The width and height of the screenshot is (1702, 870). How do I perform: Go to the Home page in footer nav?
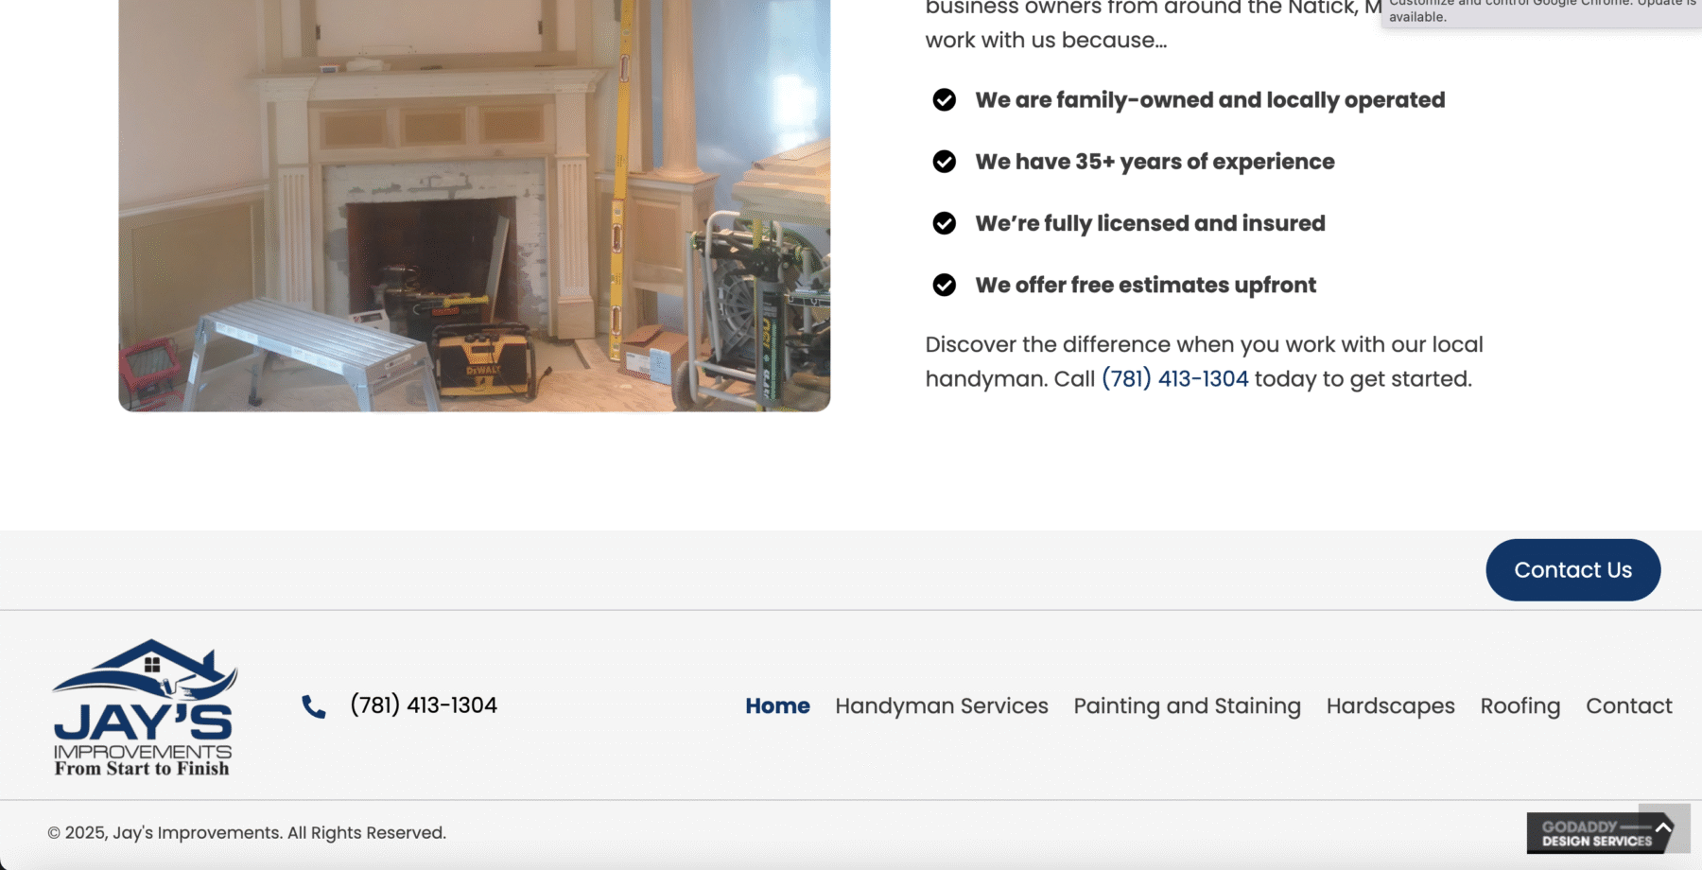tap(777, 706)
